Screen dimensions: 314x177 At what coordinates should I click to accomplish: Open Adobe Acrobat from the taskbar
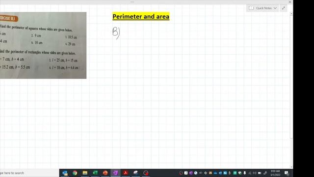click(x=126, y=173)
